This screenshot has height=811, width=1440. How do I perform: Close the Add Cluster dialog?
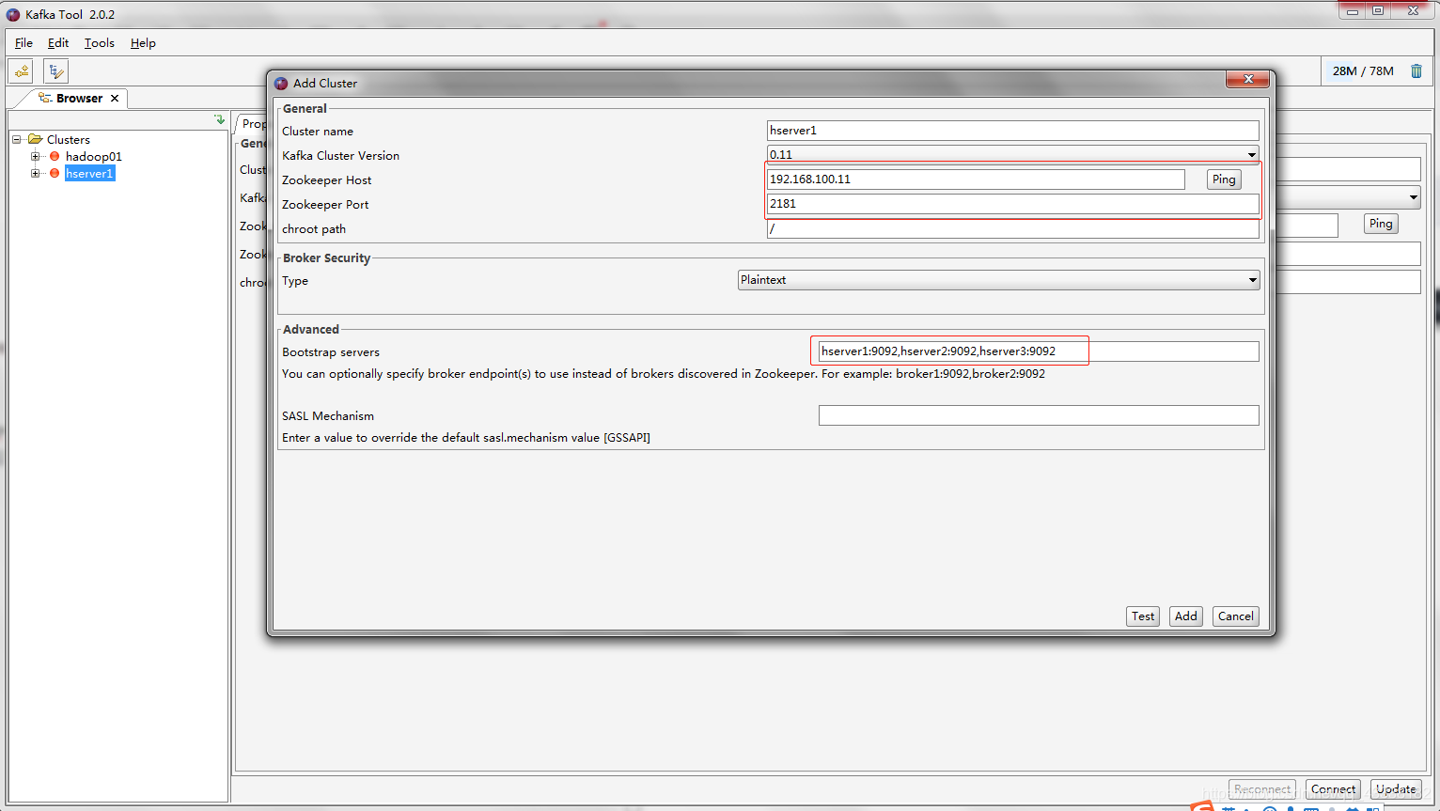pyautogui.click(x=1248, y=79)
